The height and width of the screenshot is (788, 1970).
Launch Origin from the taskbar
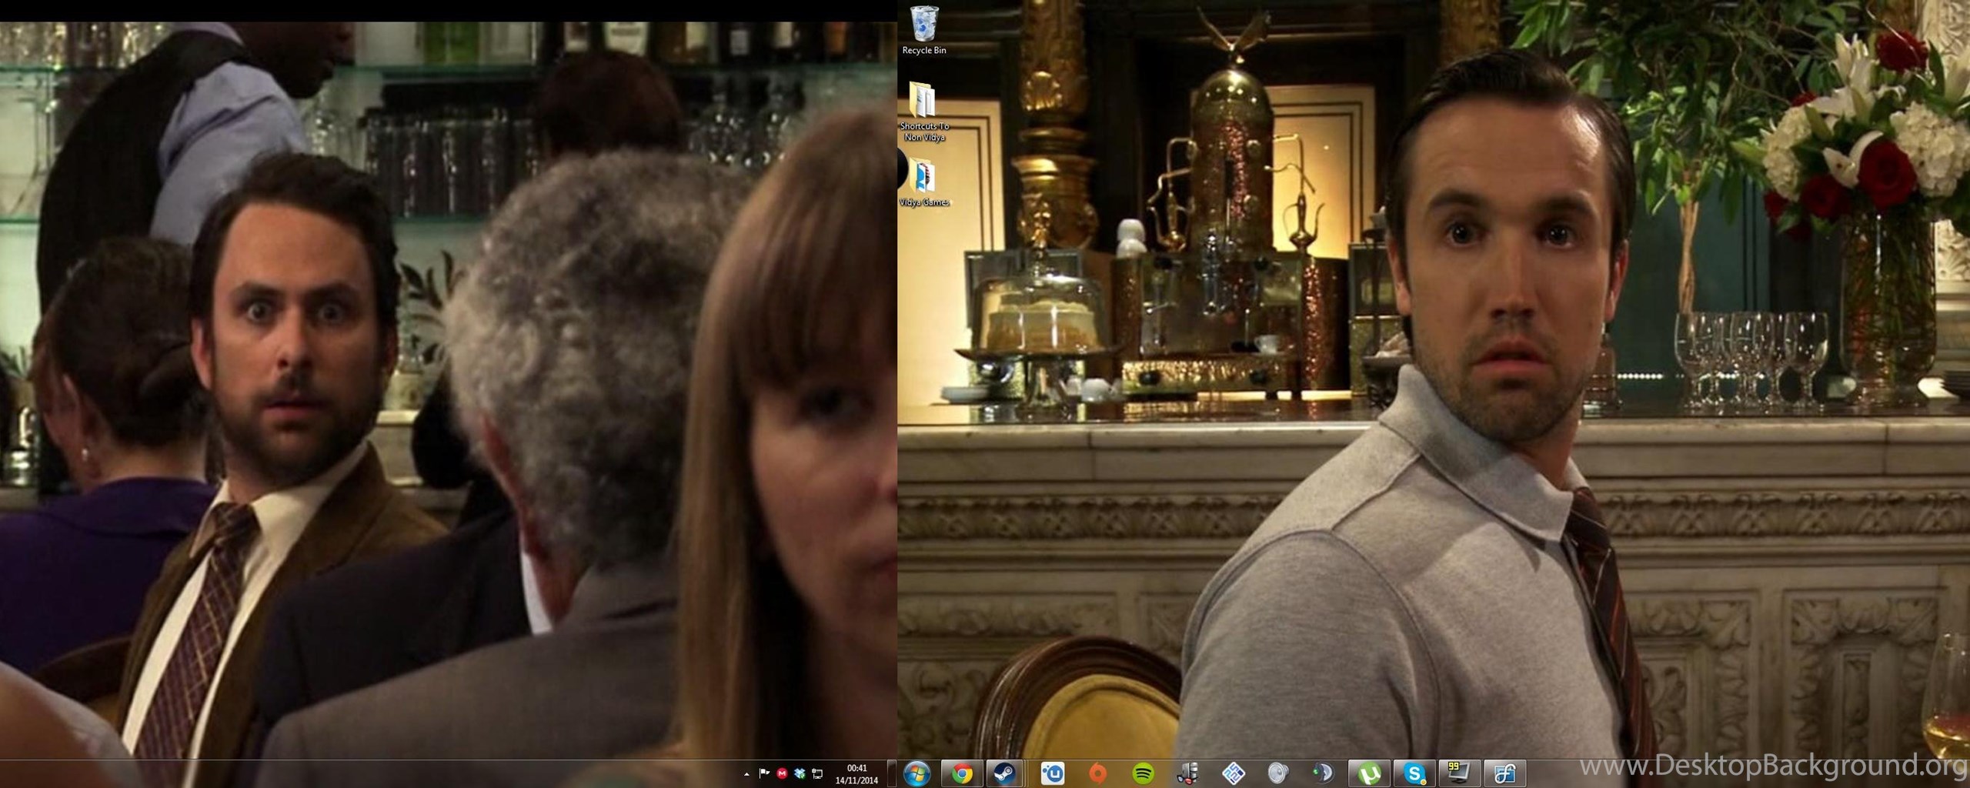point(1097,773)
